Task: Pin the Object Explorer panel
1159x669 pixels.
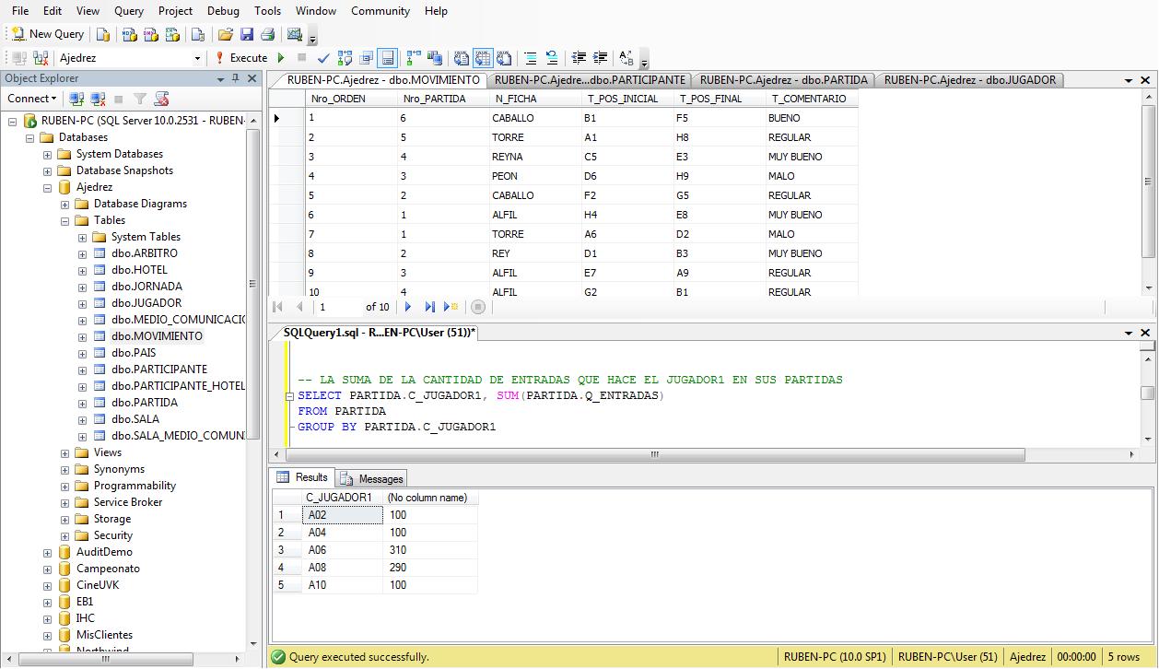Action: (237, 79)
